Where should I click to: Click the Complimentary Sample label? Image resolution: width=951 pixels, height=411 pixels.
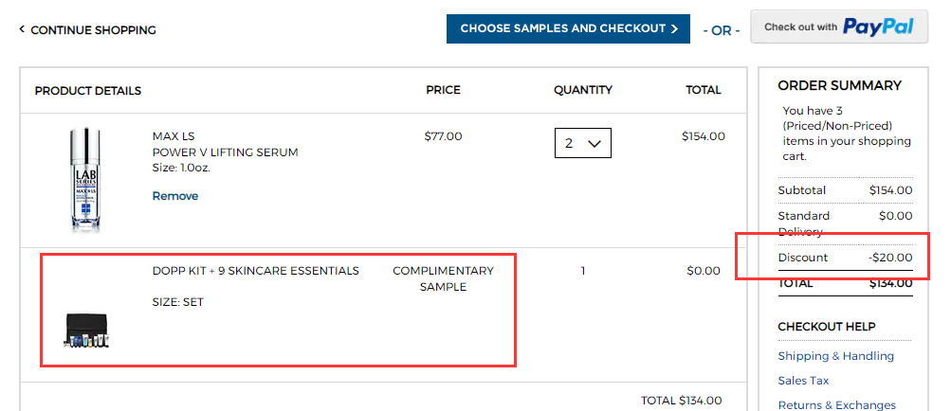pos(443,278)
